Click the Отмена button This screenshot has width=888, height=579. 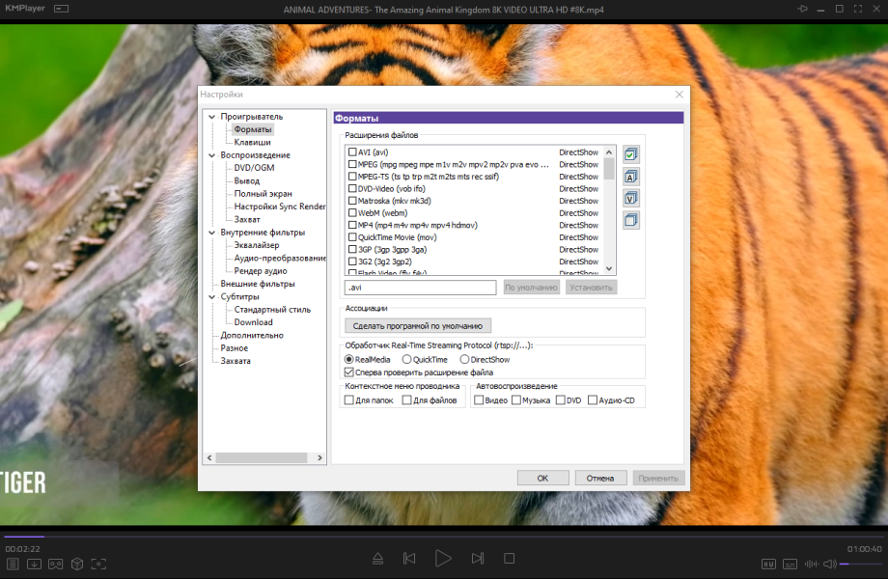600,479
